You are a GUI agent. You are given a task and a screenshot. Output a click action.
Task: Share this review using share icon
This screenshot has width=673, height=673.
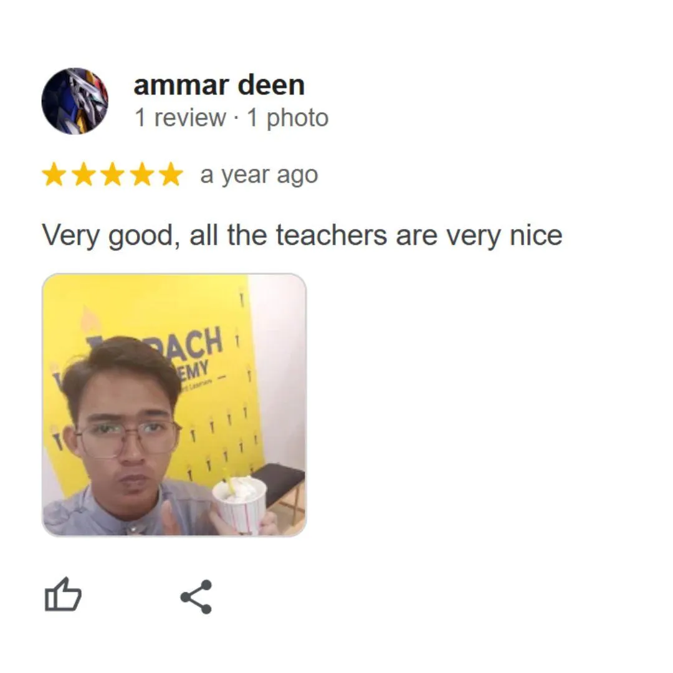196,596
